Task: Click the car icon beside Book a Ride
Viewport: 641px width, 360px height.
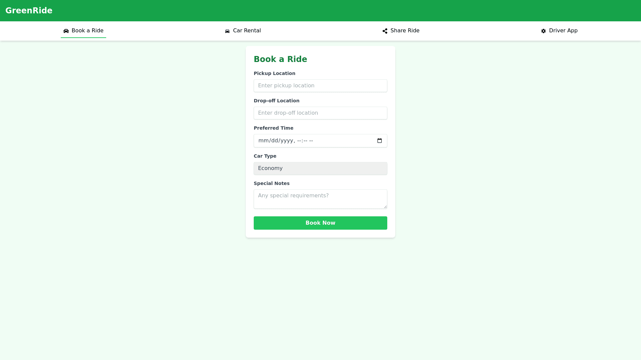Action: tap(66, 31)
